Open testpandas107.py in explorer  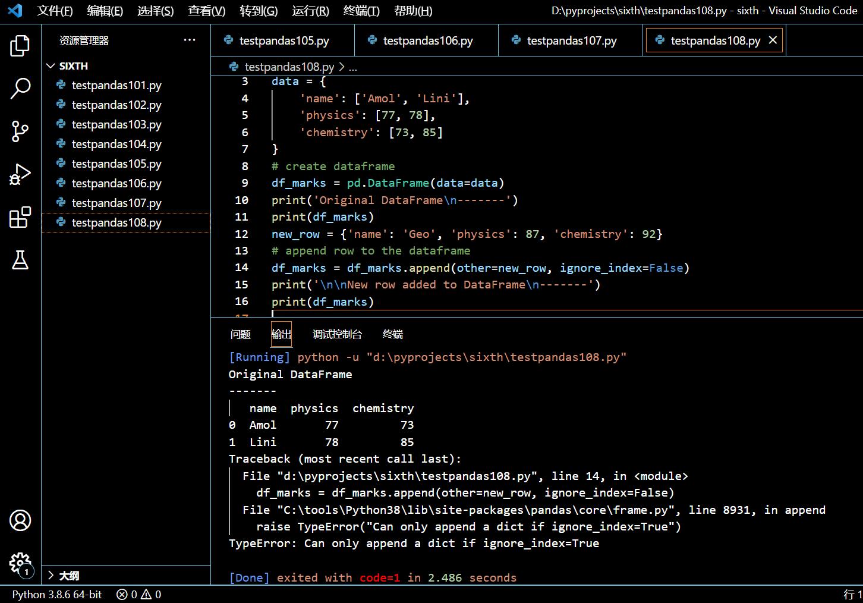126,203
